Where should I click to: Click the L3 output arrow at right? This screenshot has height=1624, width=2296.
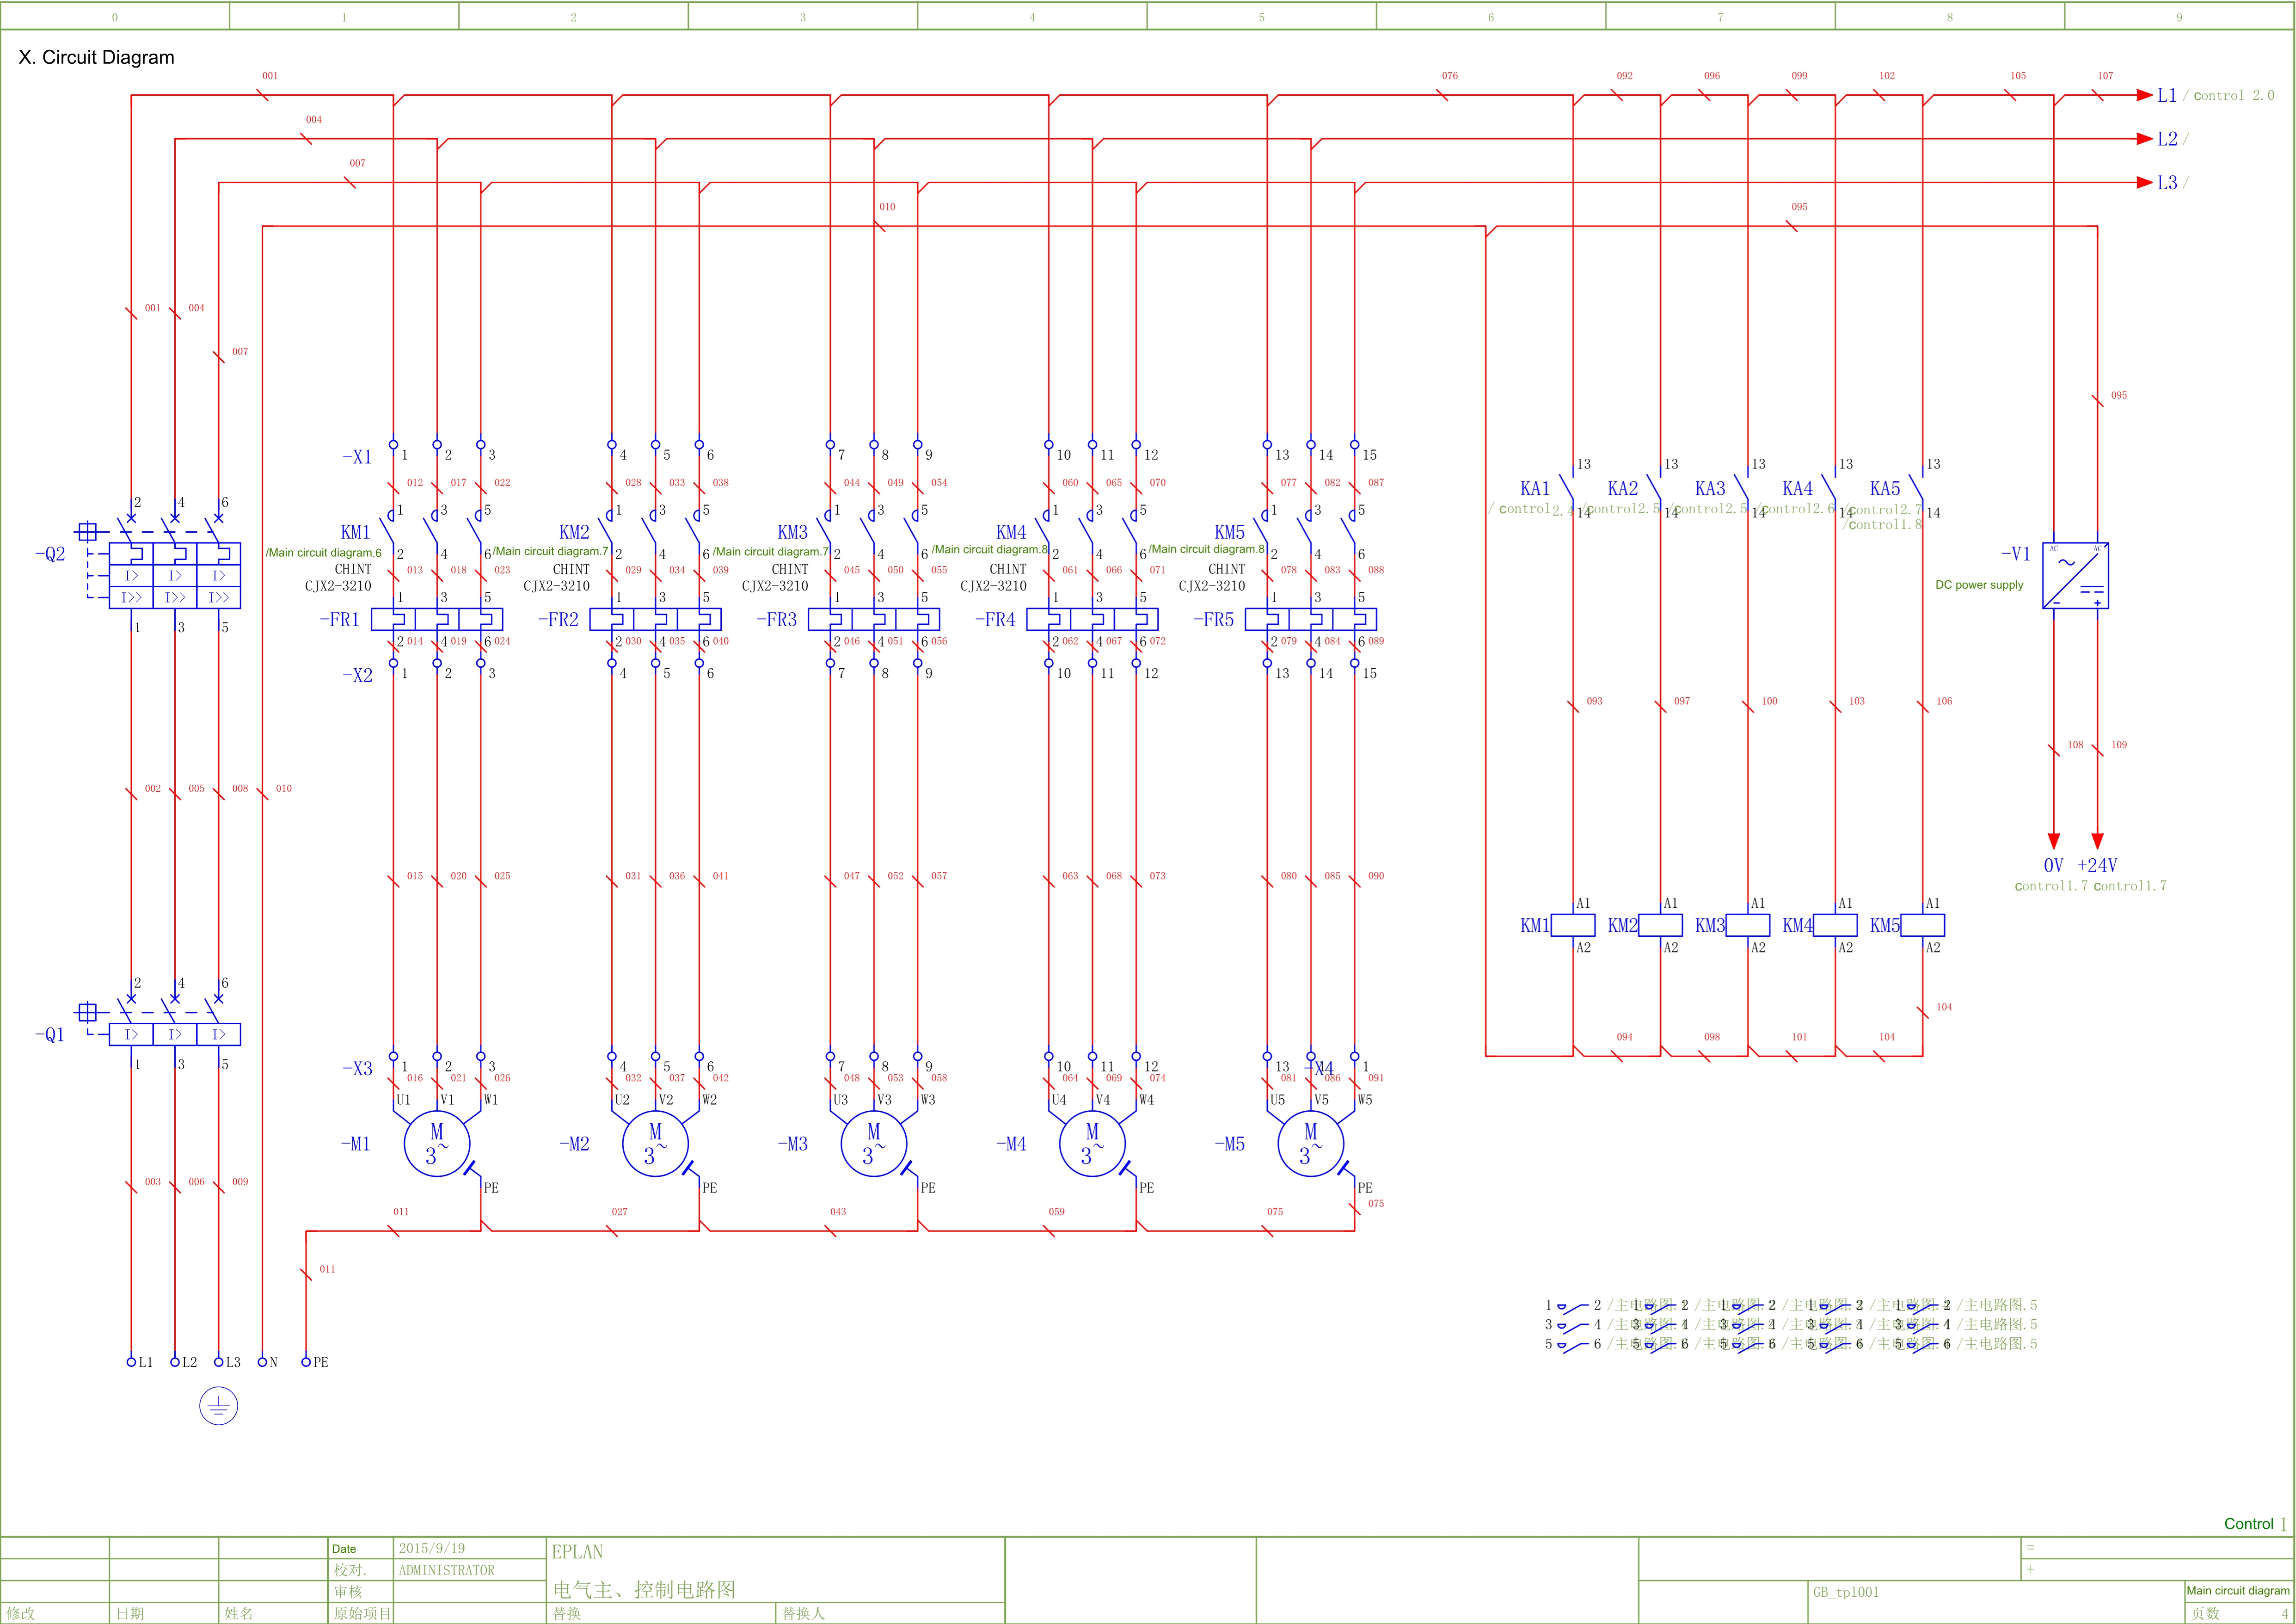click(2144, 183)
